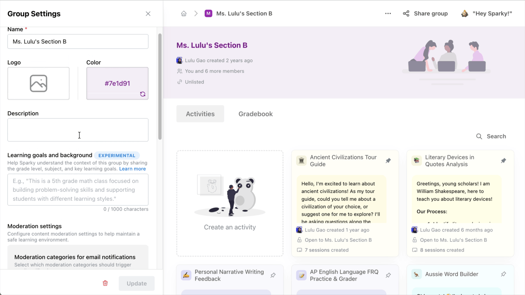This screenshot has width=525, height=295.
Task: Click inside the Description text box
Action: [78, 129]
